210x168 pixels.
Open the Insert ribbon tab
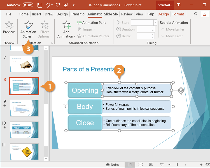(x=37, y=14)
